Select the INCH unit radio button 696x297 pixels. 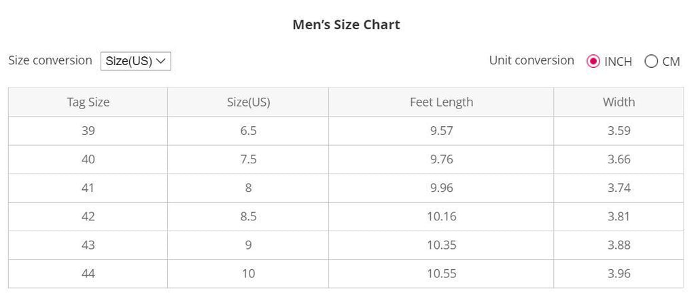tap(593, 61)
